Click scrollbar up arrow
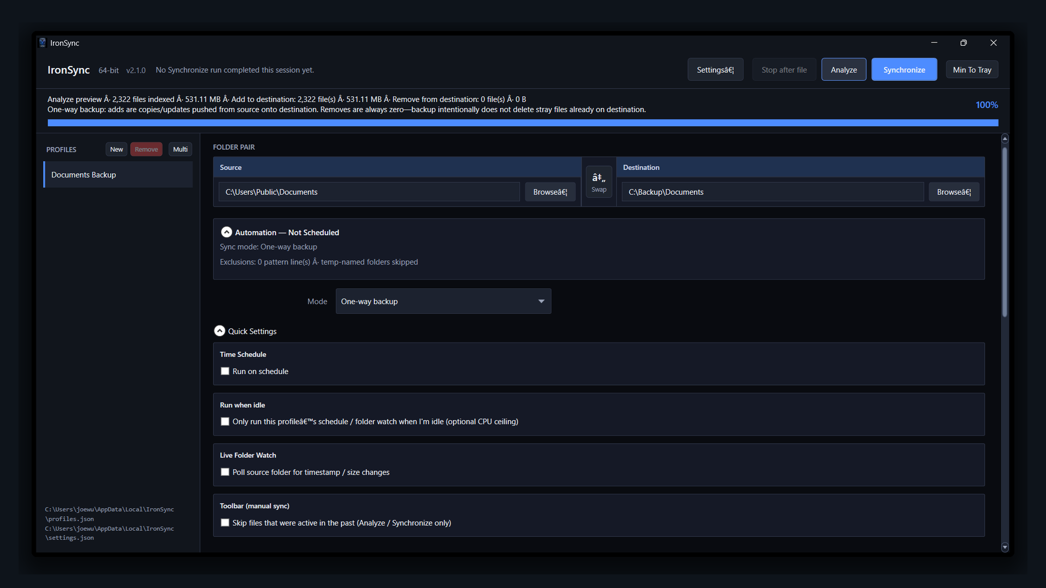1046x588 pixels. point(1005,139)
